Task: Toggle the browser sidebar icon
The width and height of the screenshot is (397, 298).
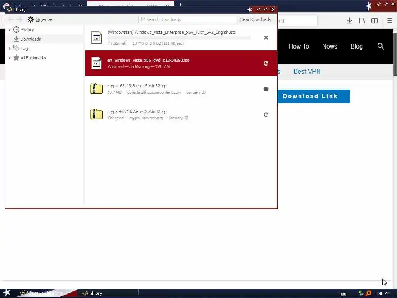Action: point(375,21)
